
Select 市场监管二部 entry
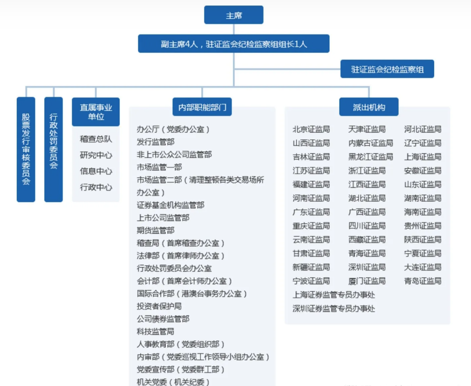[x=200, y=186]
